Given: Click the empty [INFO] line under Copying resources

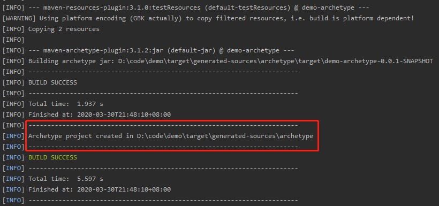Looking at the screenshot, I should pyautogui.click(x=13, y=40).
